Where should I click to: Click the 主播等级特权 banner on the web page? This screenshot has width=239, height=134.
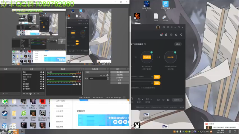[103, 120]
